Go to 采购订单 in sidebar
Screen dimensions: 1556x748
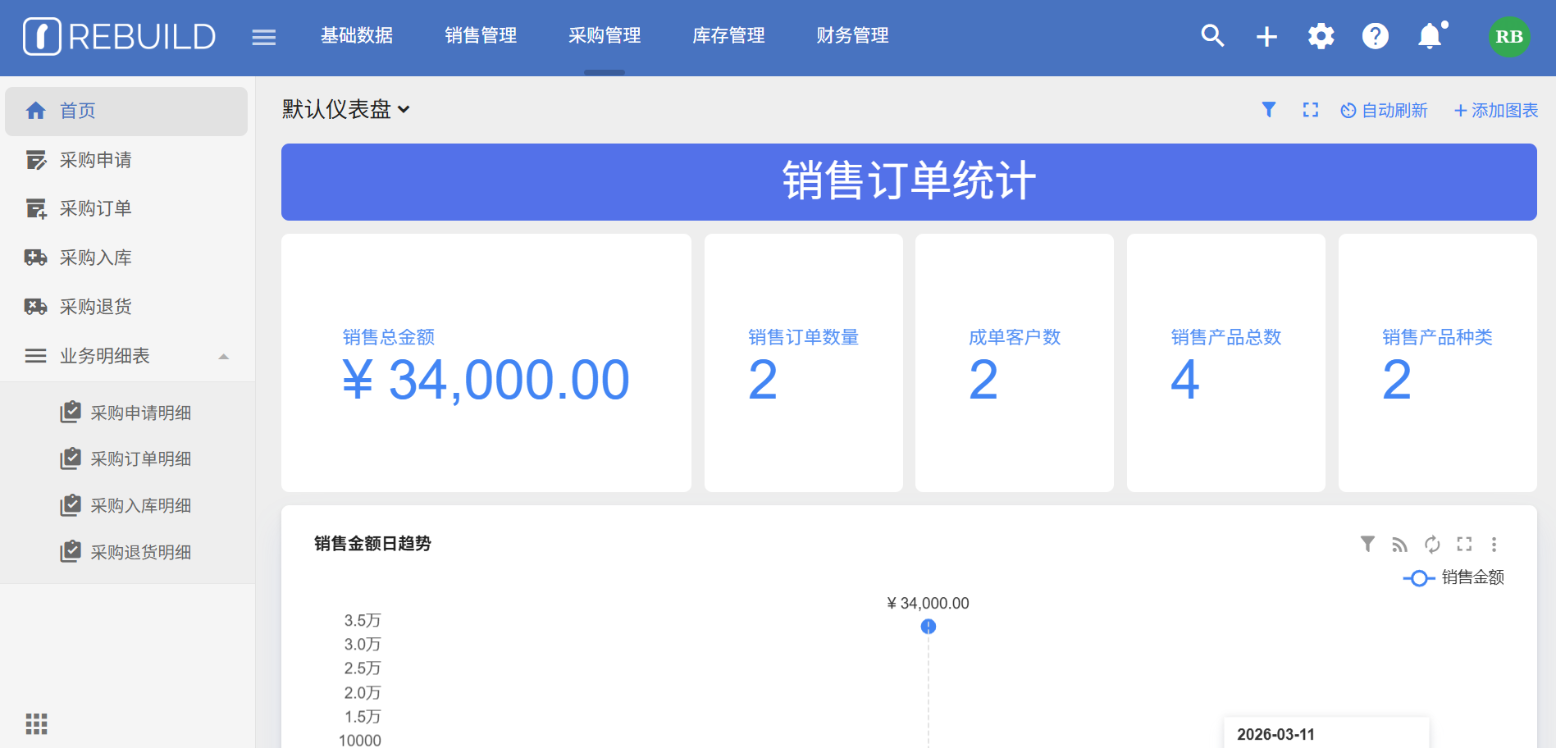click(95, 208)
